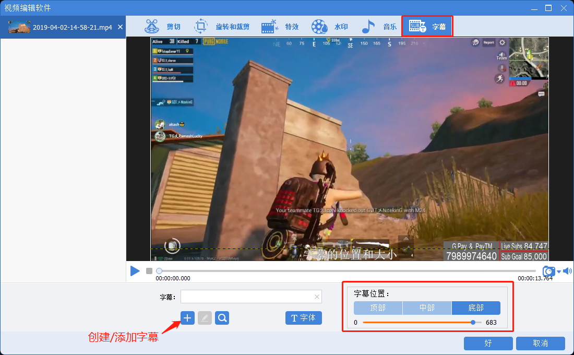Expand the snapshot dropdown arrow

click(559, 271)
